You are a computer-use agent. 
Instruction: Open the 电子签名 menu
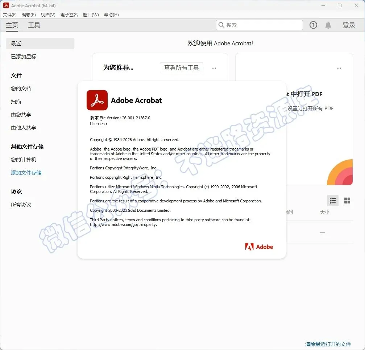tap(69, 15)
